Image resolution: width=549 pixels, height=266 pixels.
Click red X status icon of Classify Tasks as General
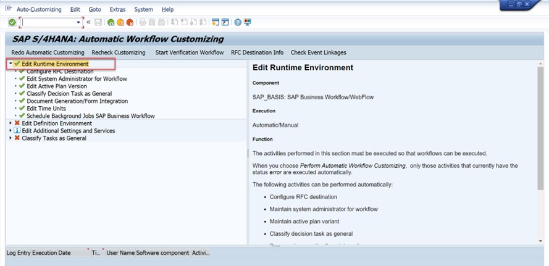click(17, 138)
